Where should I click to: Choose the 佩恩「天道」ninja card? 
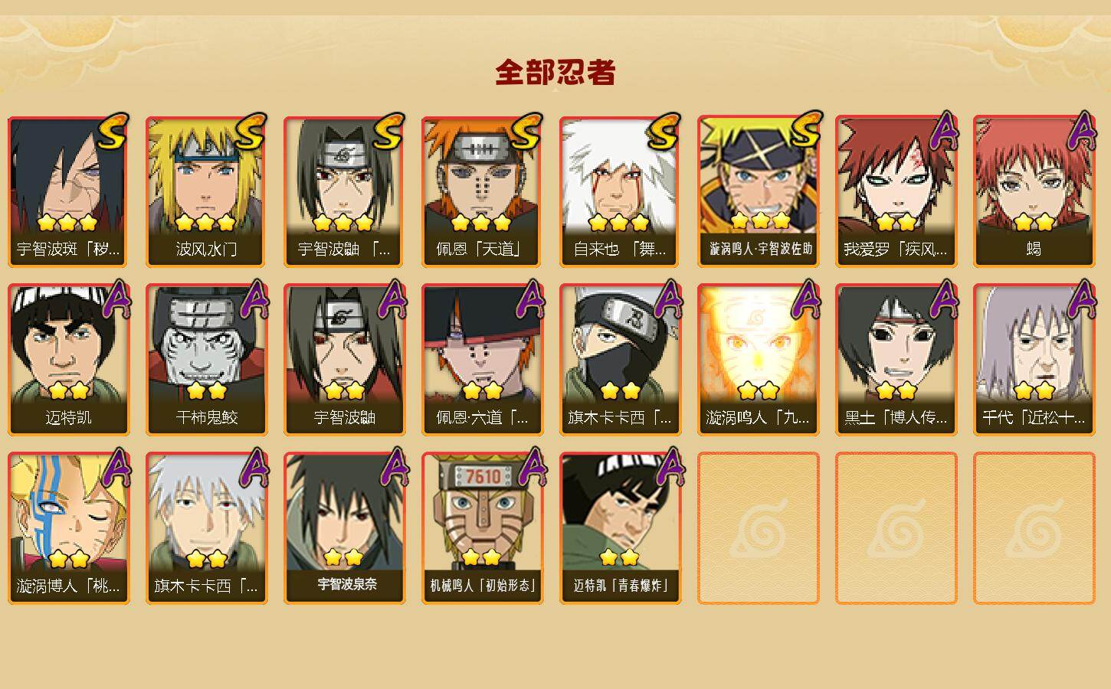[483, 191]
